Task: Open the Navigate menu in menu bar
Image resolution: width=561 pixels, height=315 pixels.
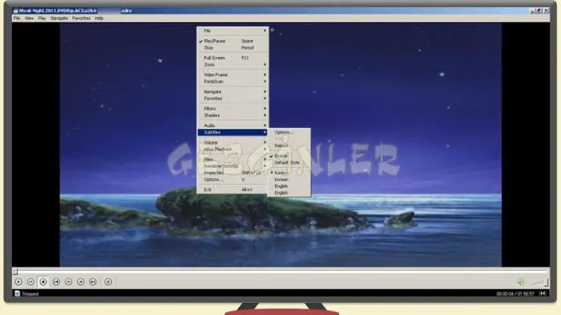Action: pos(59,18)
